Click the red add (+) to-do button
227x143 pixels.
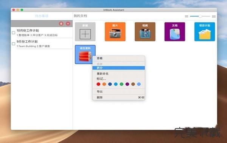point(68,23)
